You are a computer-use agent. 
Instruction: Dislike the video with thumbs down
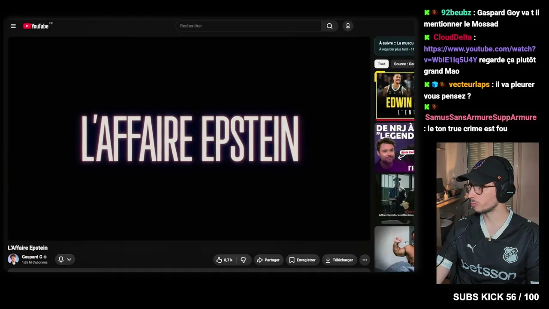tap(243, 260)
